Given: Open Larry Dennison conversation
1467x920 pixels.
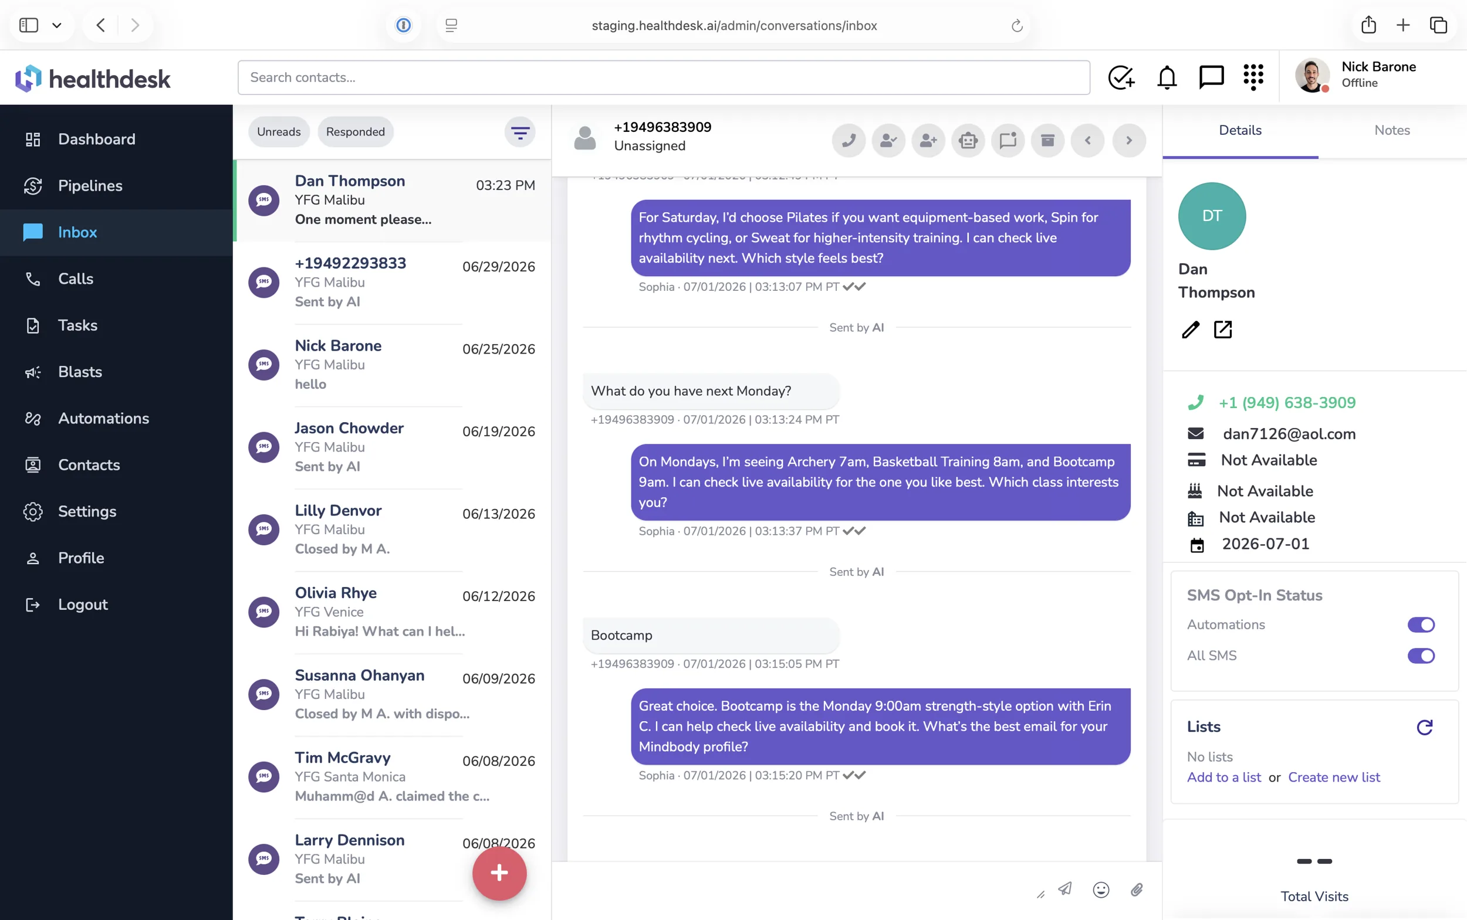Looking at the screenshot, I should [x=393, y=859].
